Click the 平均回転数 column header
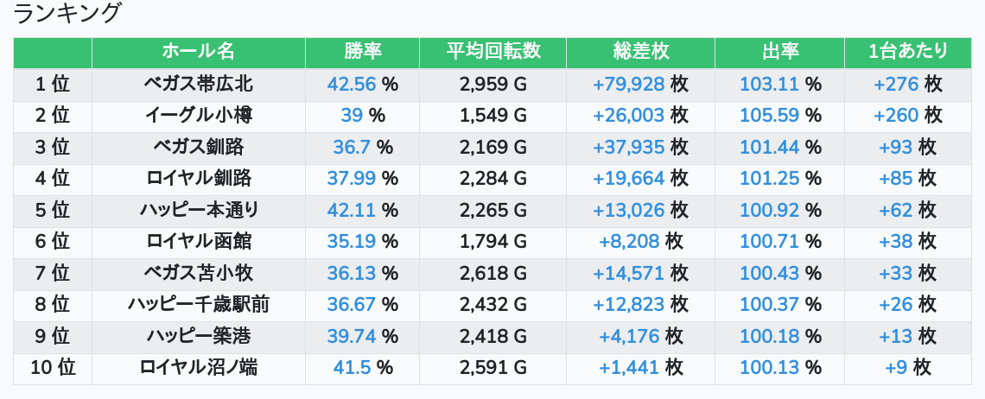Image resolution: width=985 pixels, height=399 pixels. pos(492,52)
